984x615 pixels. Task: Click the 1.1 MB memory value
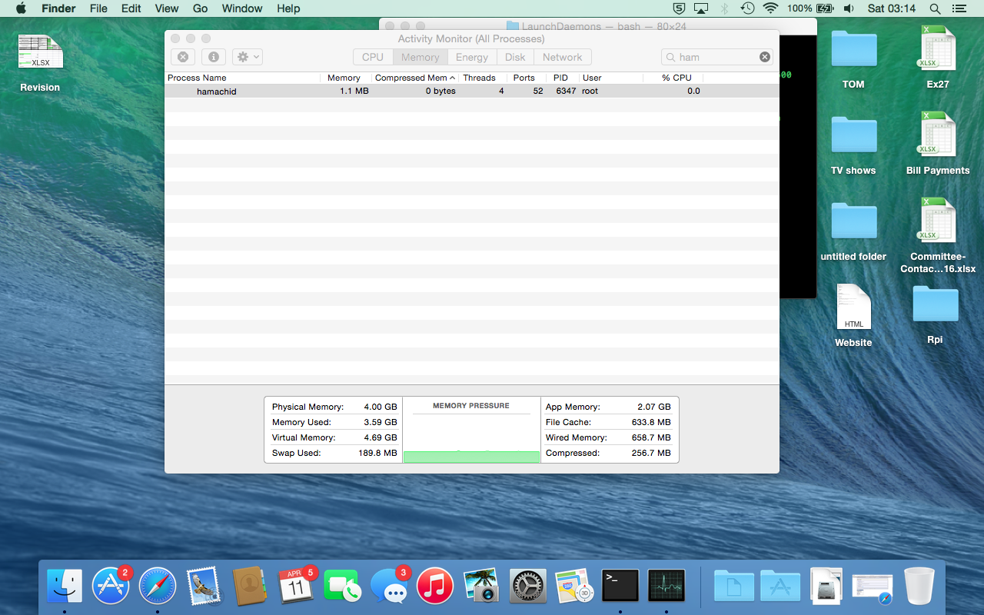click(x=354, y=91)
